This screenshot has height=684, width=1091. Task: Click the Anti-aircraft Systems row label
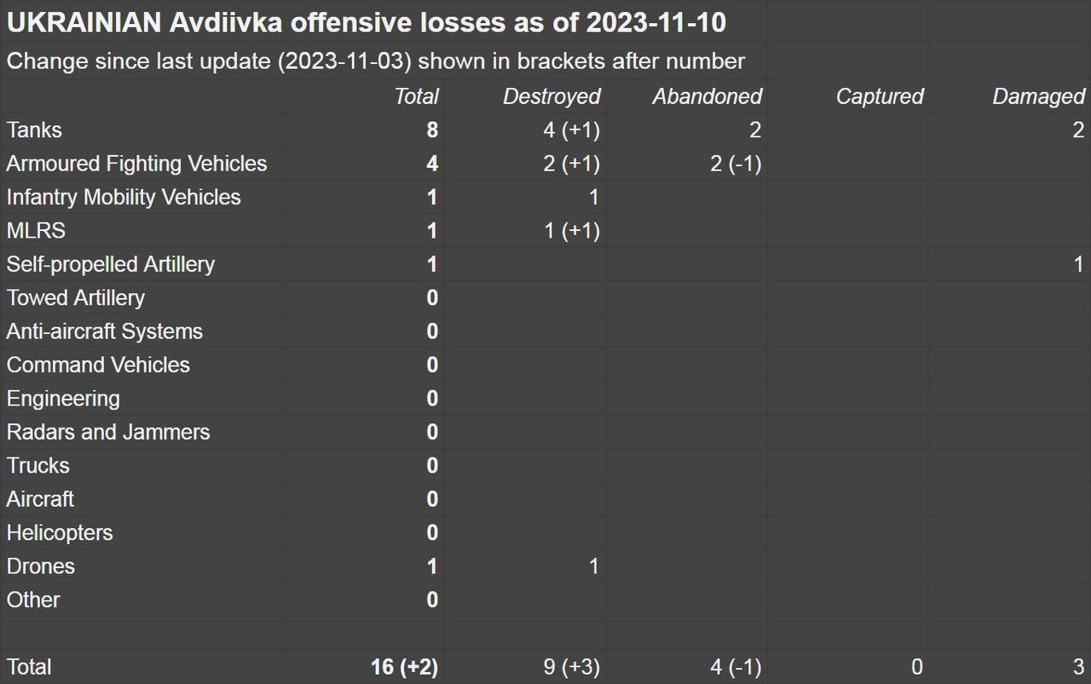pos(105,331)
